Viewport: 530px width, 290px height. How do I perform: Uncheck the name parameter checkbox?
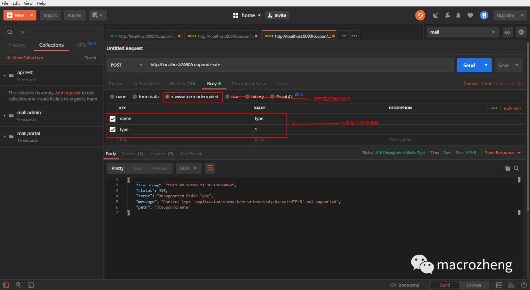(x=112, y=119)
